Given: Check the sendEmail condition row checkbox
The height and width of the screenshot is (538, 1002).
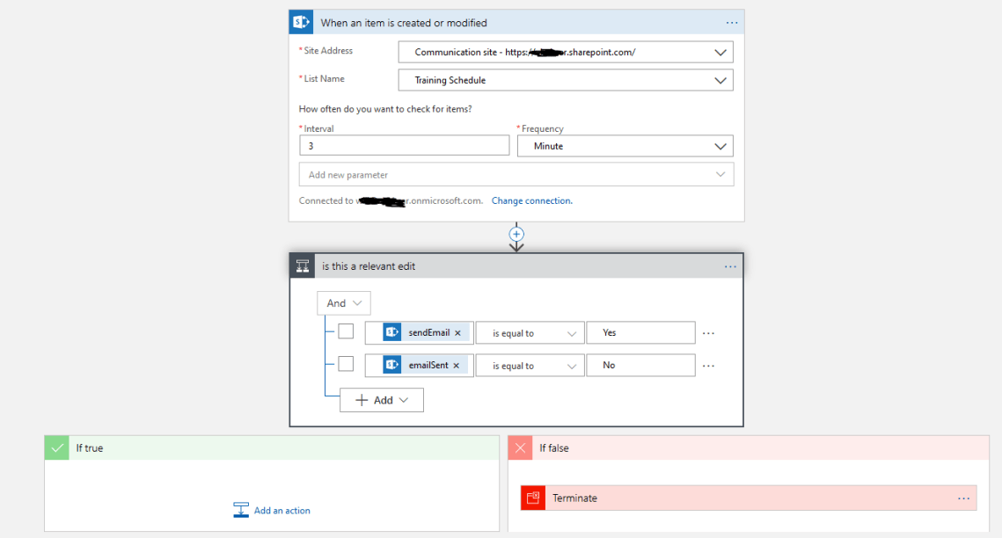Looking at the screenshot, I should [346, 331].
